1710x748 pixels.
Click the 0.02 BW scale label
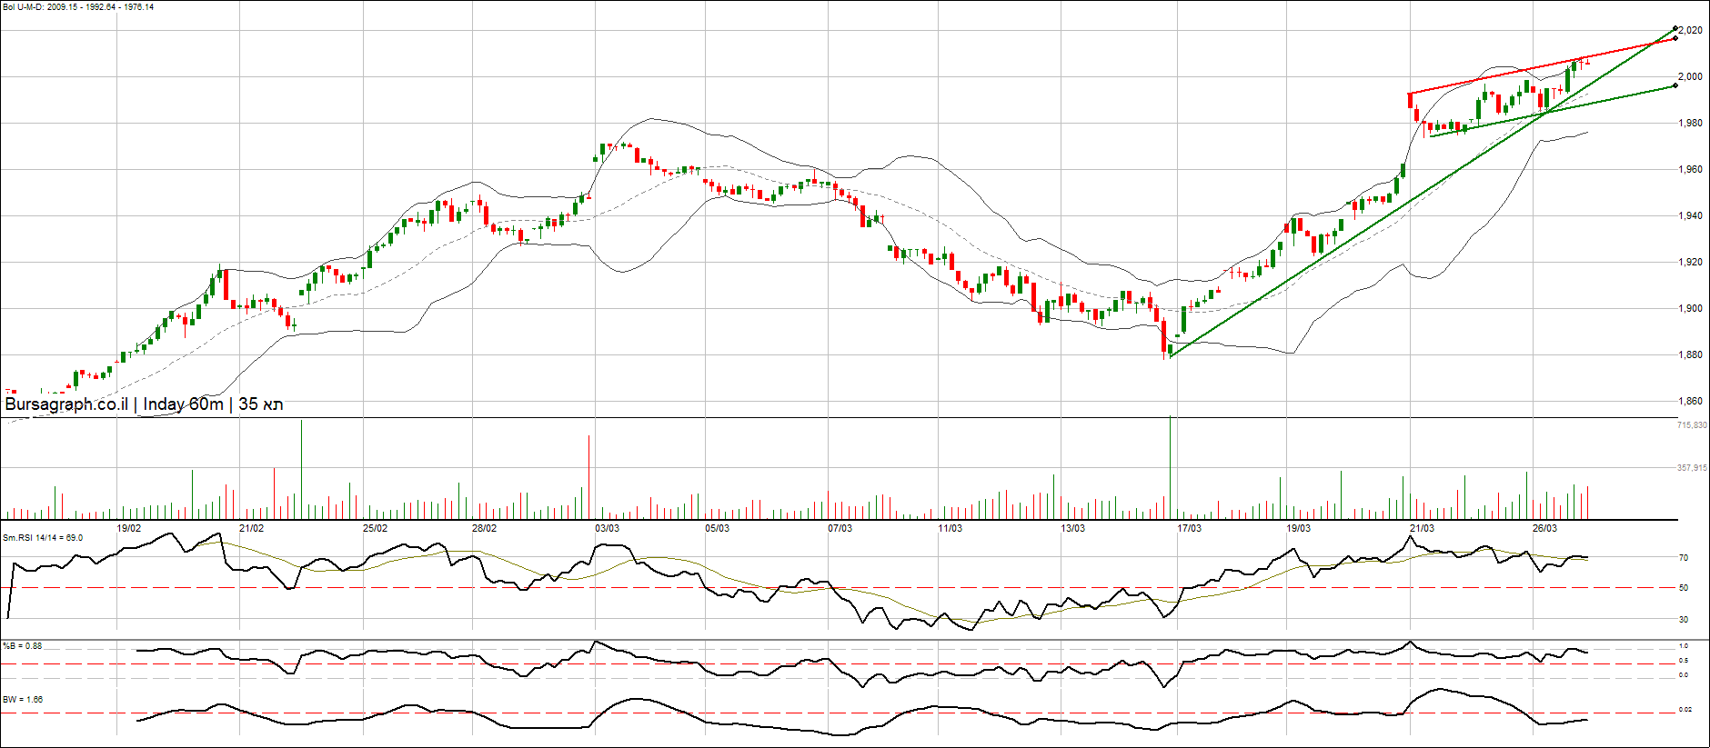click(1685, 710)
